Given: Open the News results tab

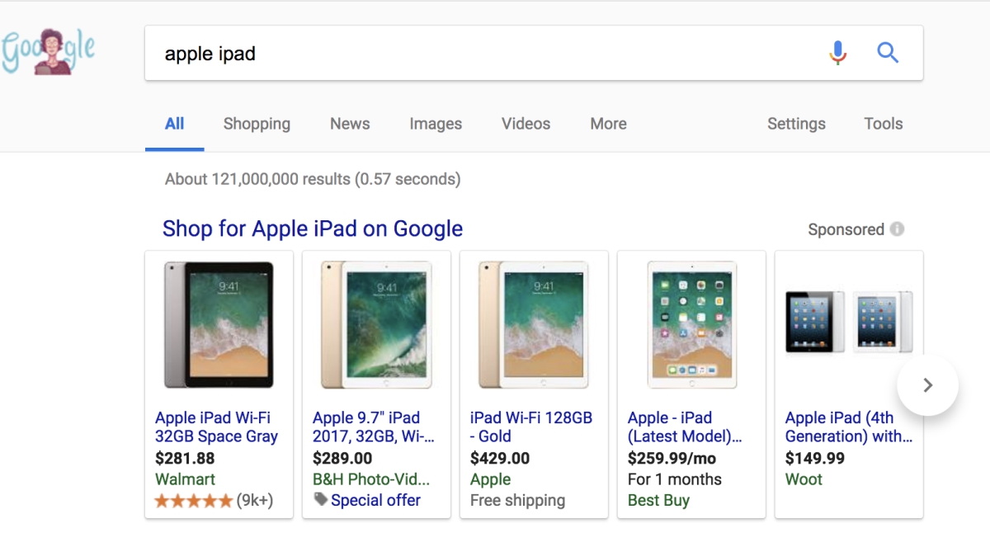Looking at the screenshot, I should pos(349,123).
